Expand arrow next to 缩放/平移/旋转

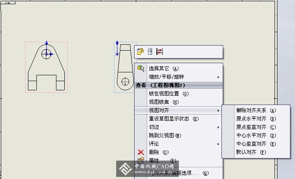218,77
